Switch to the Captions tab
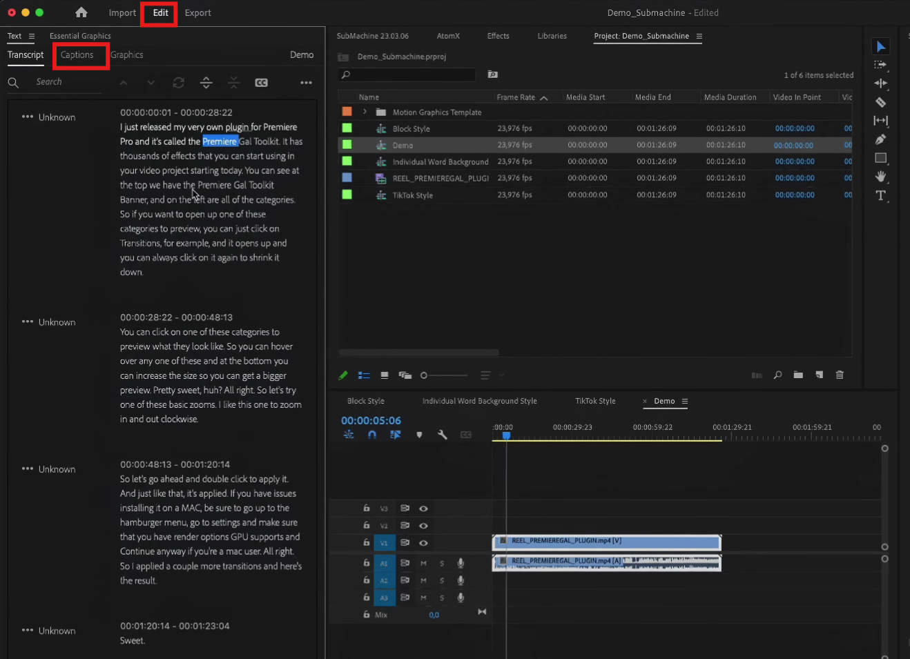This screenshot has height=659, width=910. tap(77, 55)
